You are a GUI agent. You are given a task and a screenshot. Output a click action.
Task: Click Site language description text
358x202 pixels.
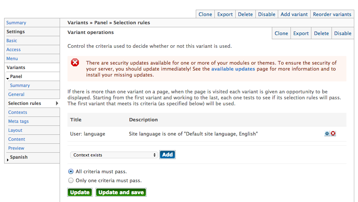point(193,134)
